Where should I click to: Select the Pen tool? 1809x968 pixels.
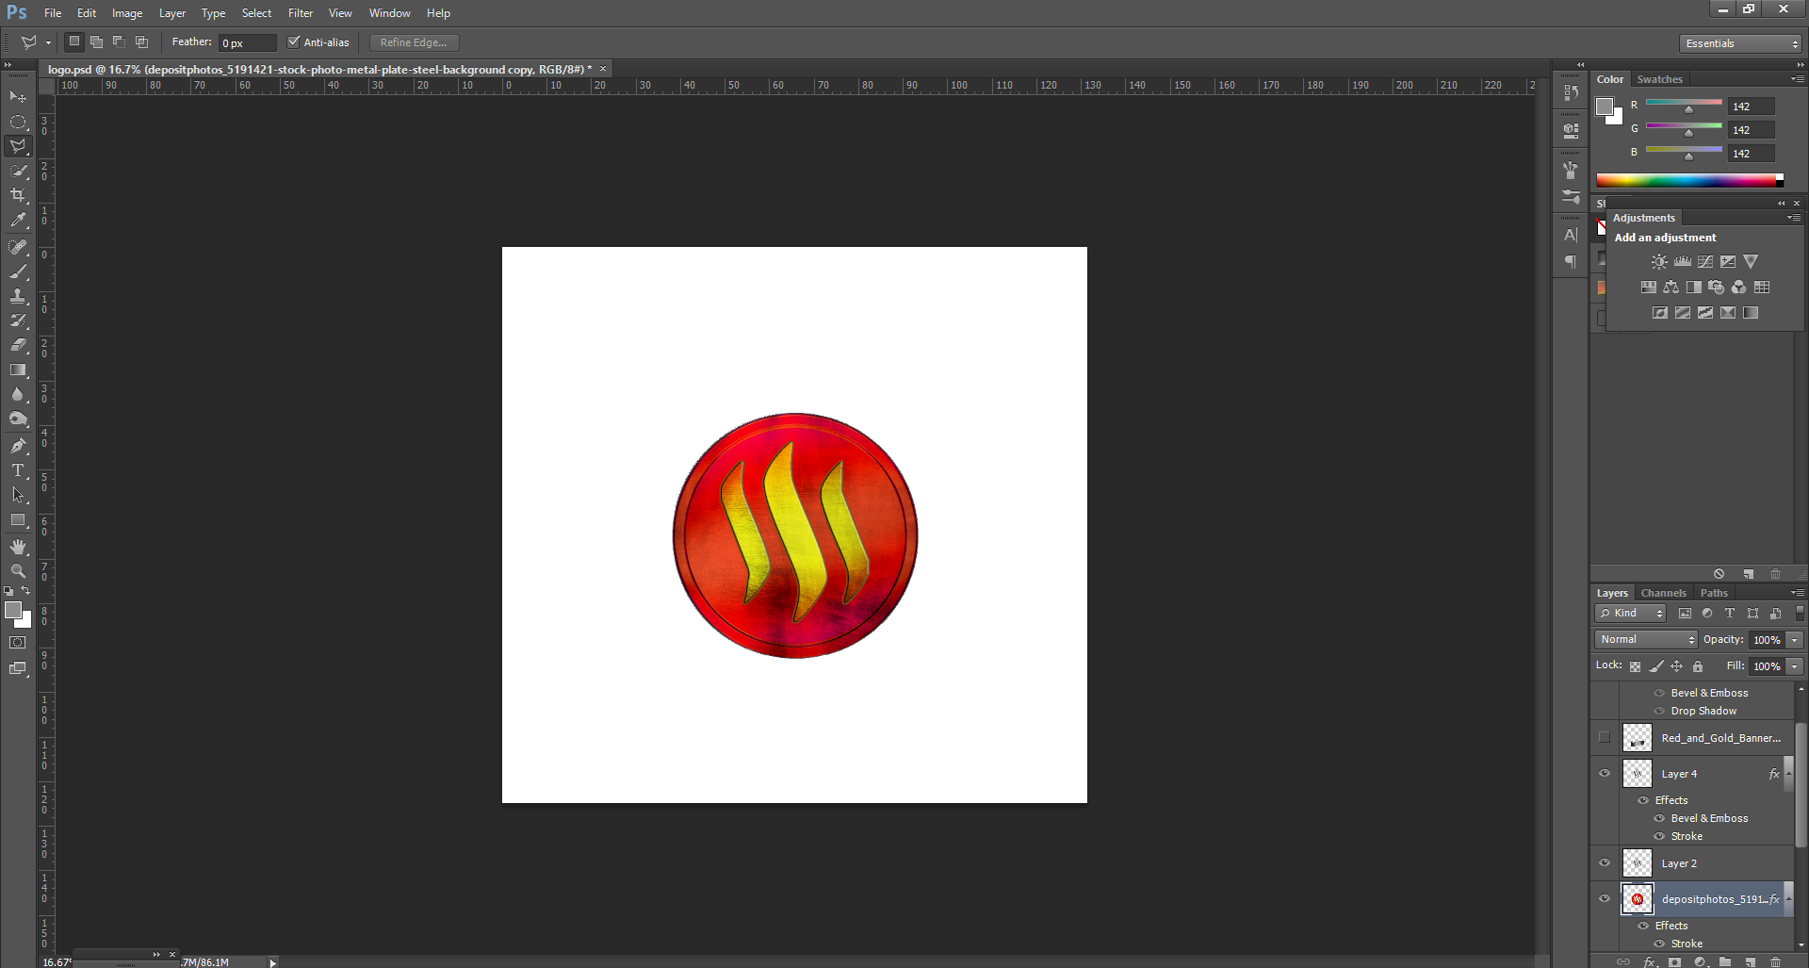(18, 446)
